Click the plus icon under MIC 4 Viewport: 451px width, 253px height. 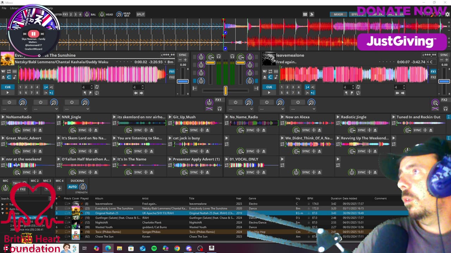coord(59,188)
